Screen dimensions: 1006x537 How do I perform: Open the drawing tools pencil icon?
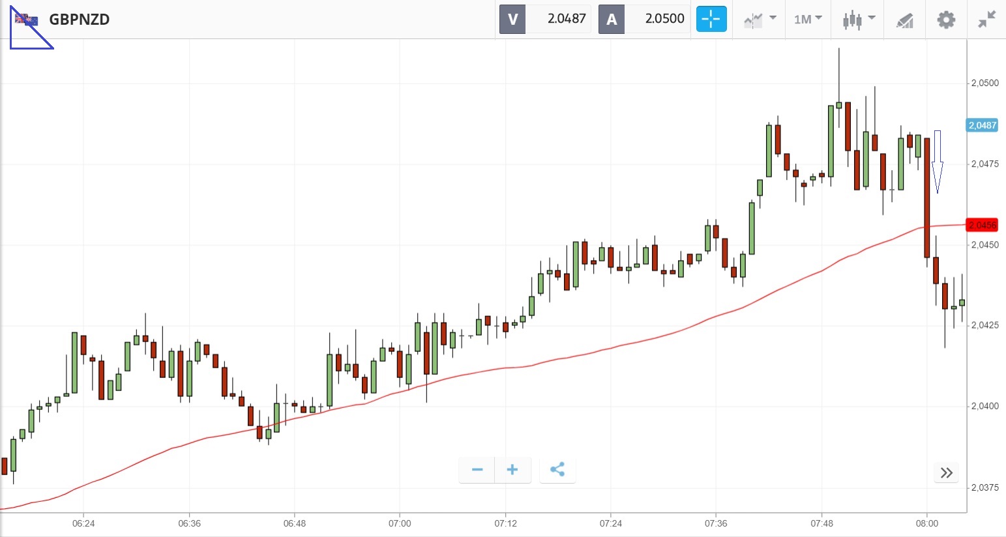tap(904, 20)
